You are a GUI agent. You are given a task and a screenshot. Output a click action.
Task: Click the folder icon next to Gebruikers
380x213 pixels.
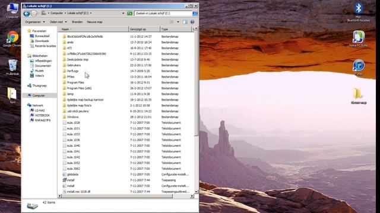click(64, 65)
